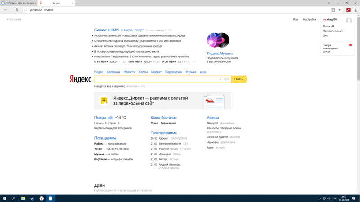Viewport: 360px width, 202px height.
Task: Switch news to в мире tab
Action: click(126, 30)
